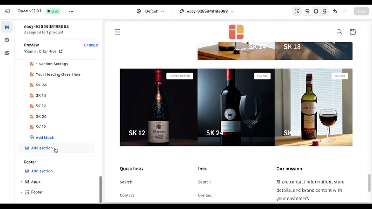372x209 pixels.
Task: Toggle the inspector selection tool icon
Action: (297, 11)
